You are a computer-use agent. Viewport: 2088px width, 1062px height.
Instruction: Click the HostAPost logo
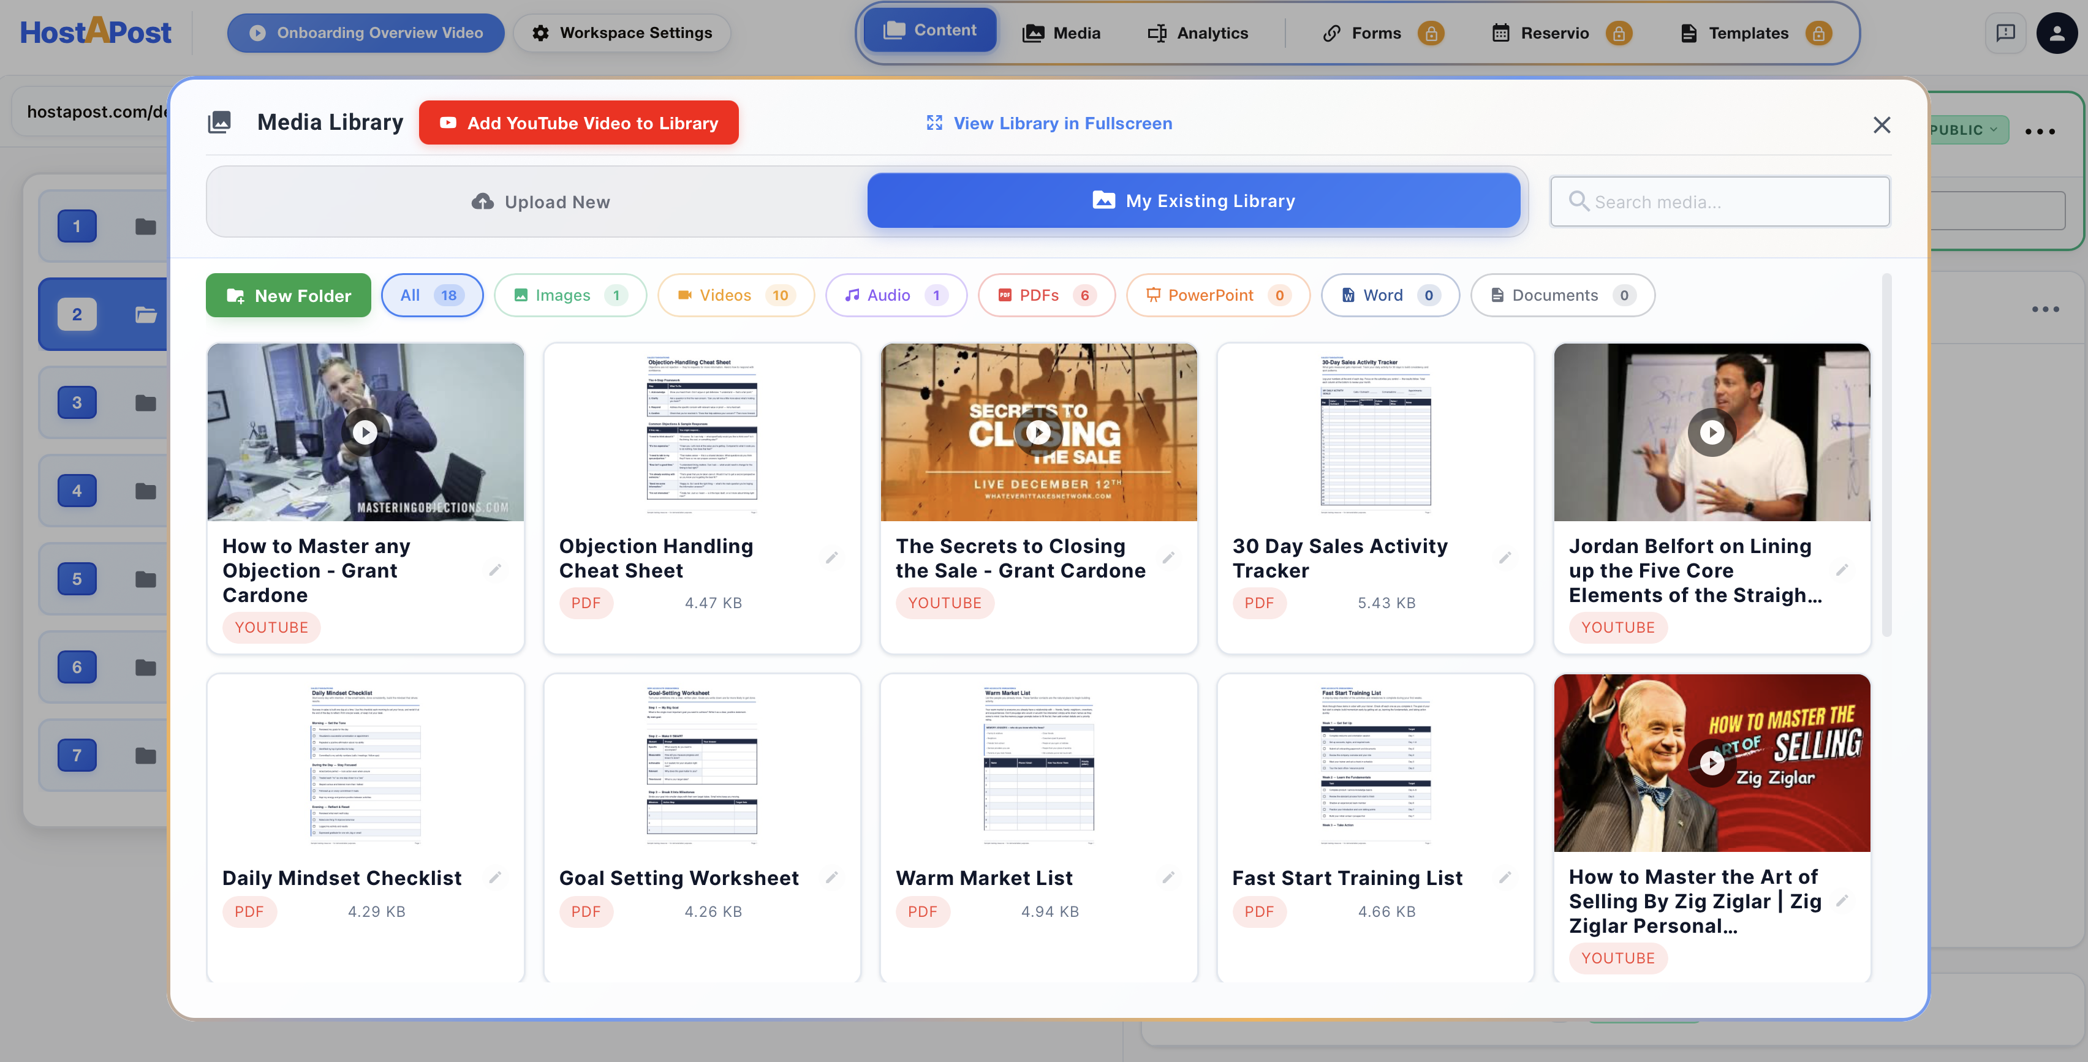[95, 32]
